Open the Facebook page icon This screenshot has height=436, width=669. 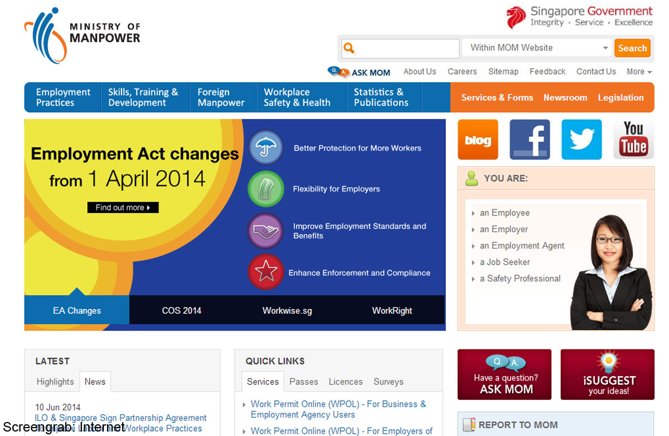click(x=529, y=140)
